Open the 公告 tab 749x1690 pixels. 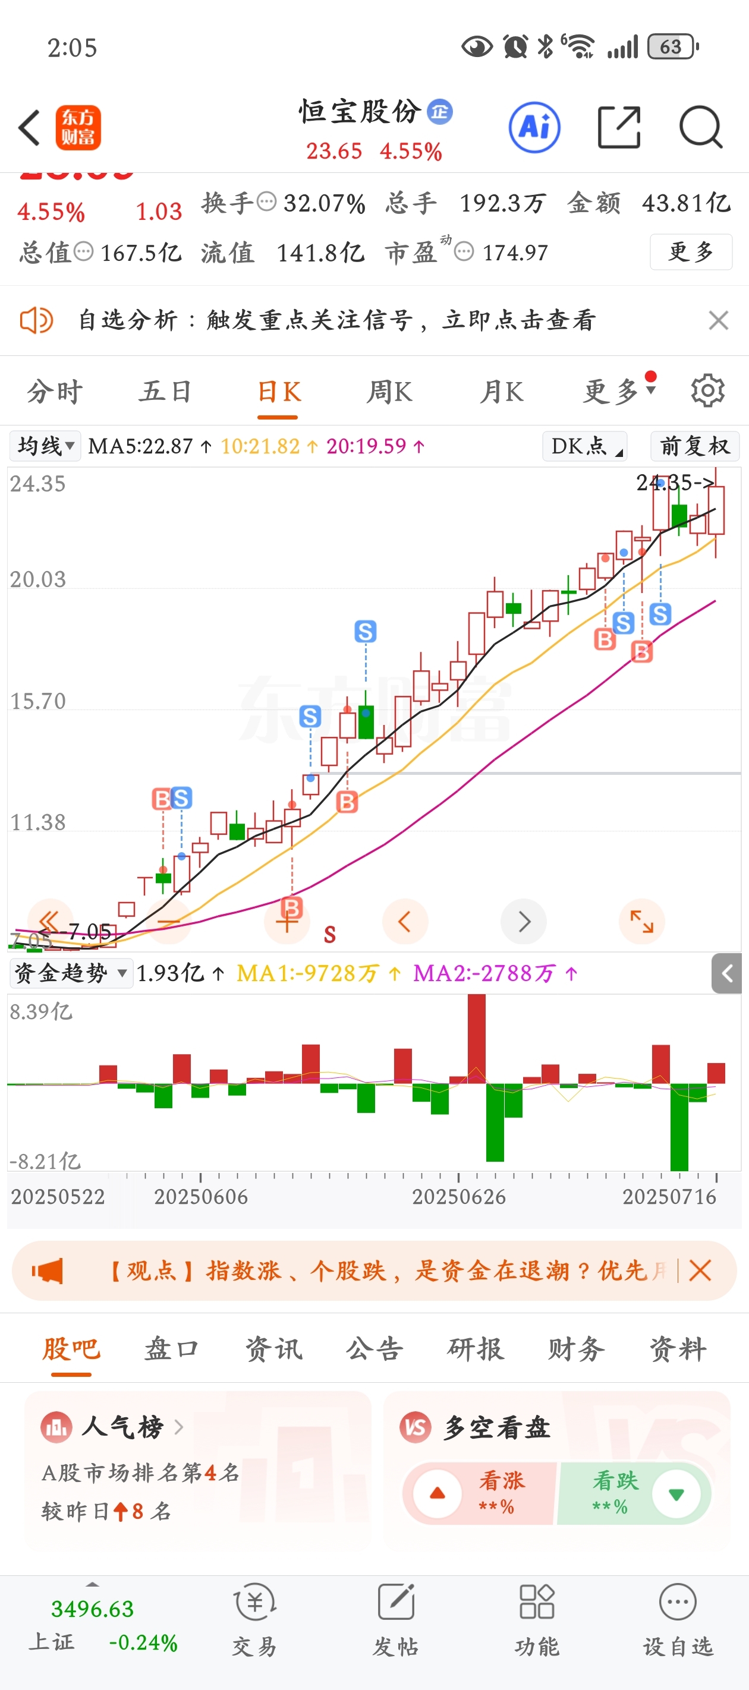coord(374,1350)
